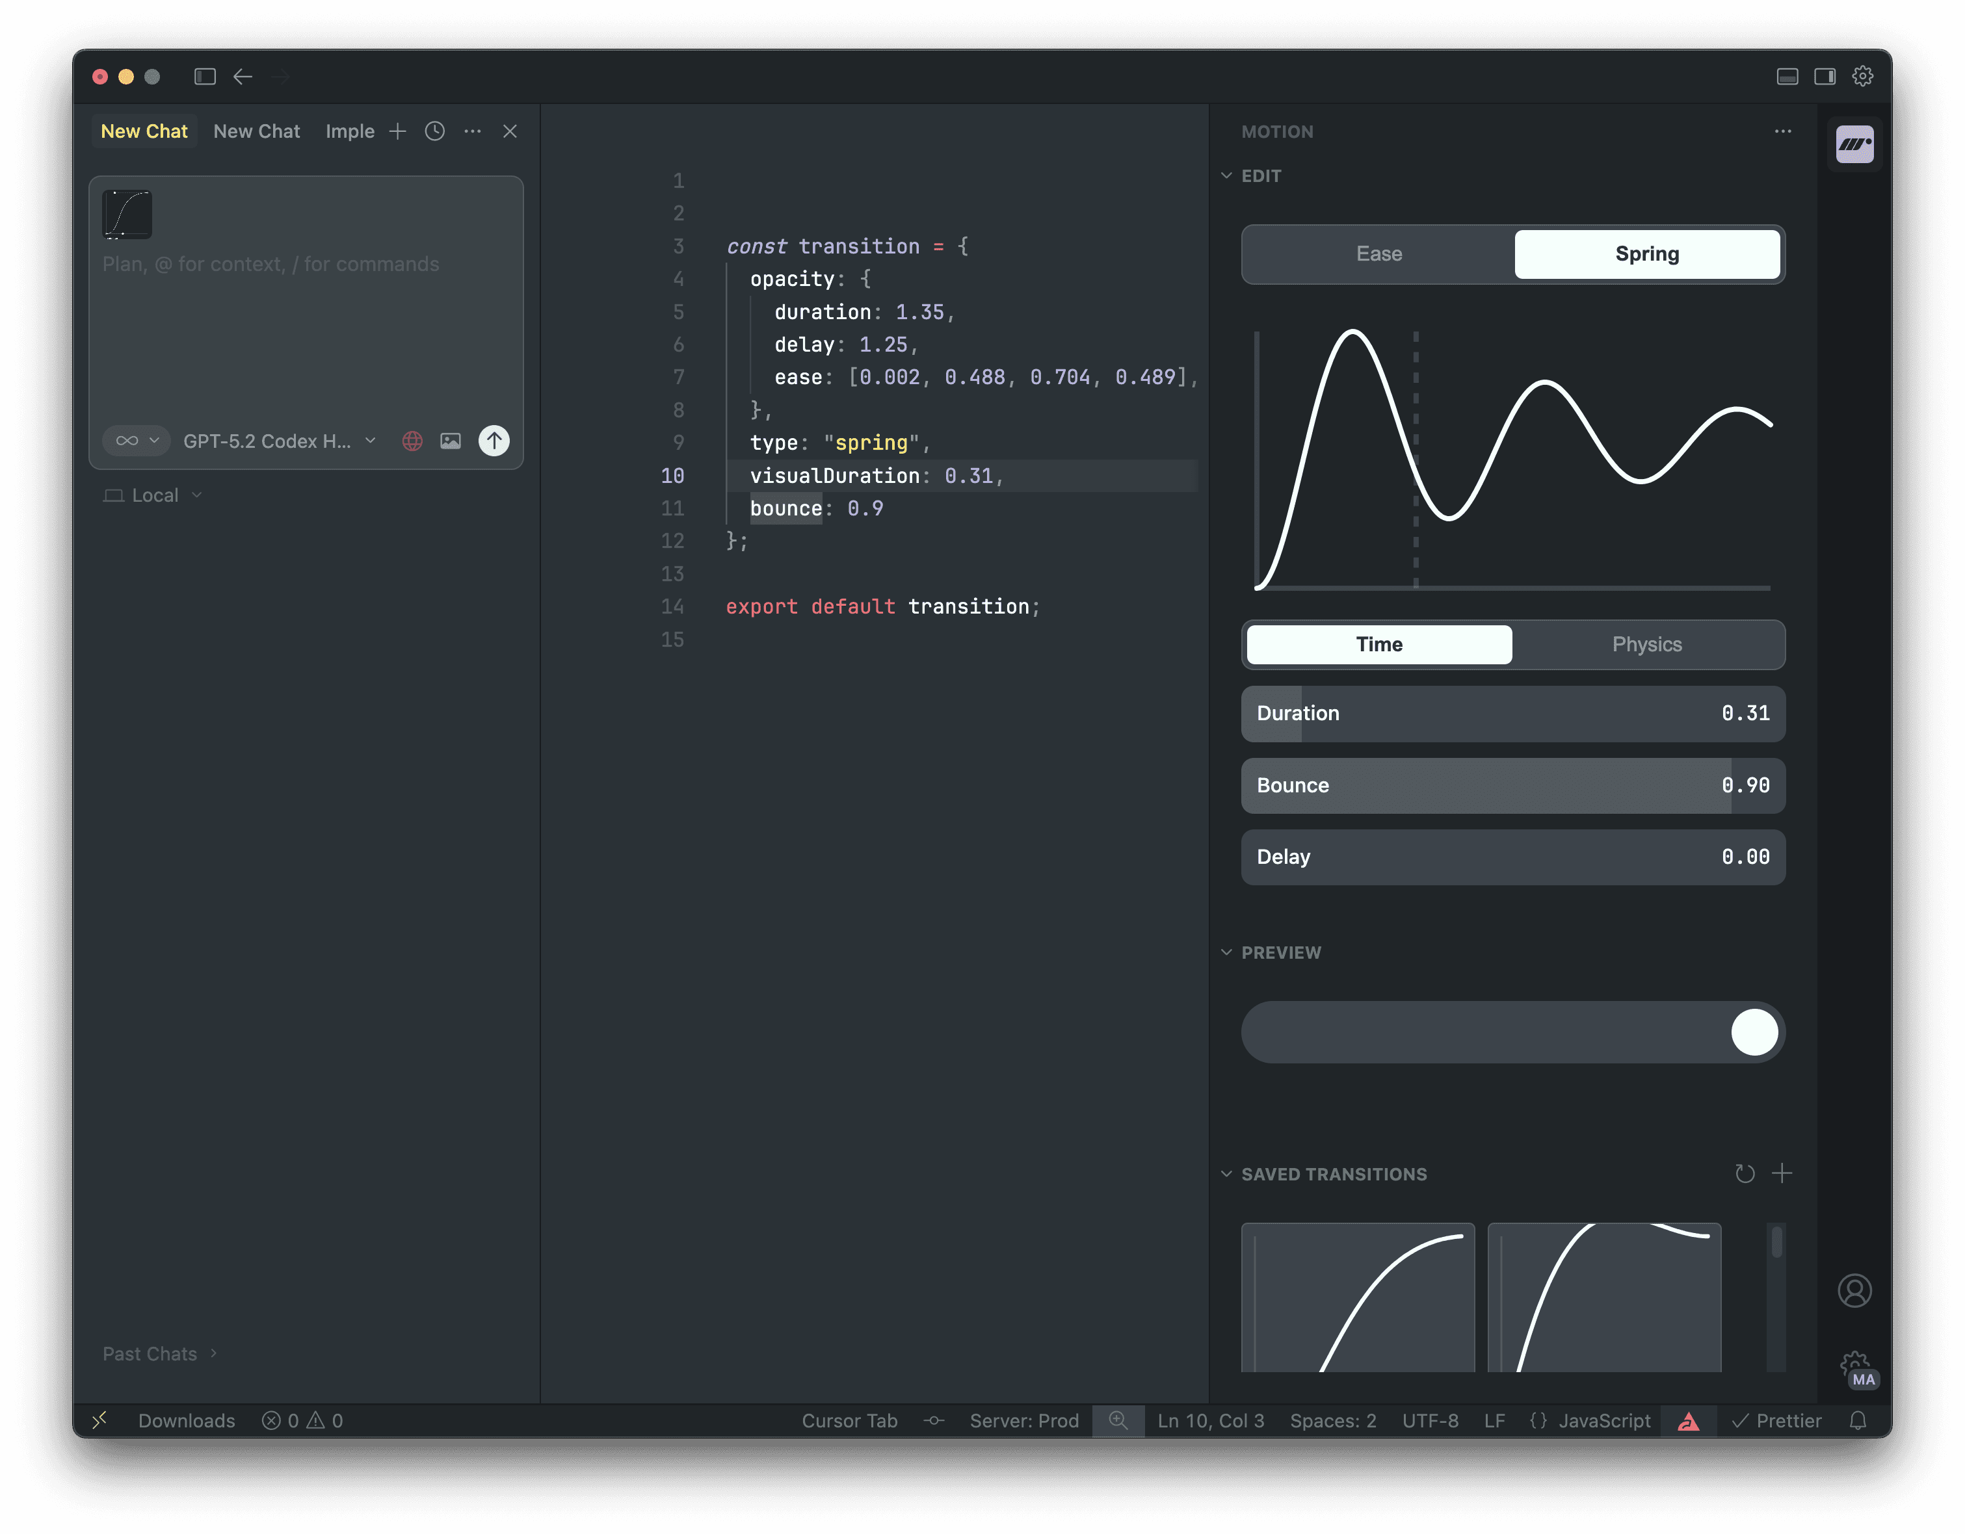Open the Local environment dropdown
1965x1534 pixels.
pyautogui.click(x=154, y=495)
